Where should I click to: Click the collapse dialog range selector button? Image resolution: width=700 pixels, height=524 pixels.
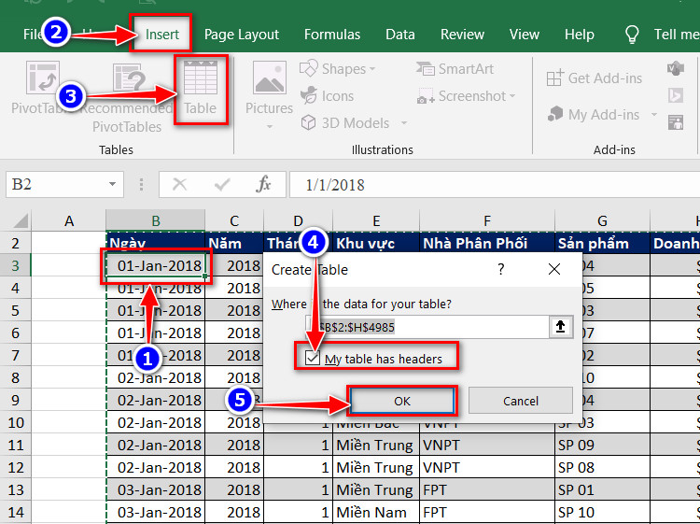[x=560, y=327]
